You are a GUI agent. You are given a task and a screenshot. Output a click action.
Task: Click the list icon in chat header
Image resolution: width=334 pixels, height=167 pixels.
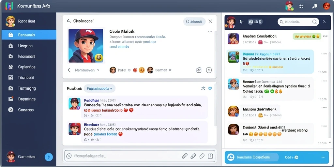(242, 22)
